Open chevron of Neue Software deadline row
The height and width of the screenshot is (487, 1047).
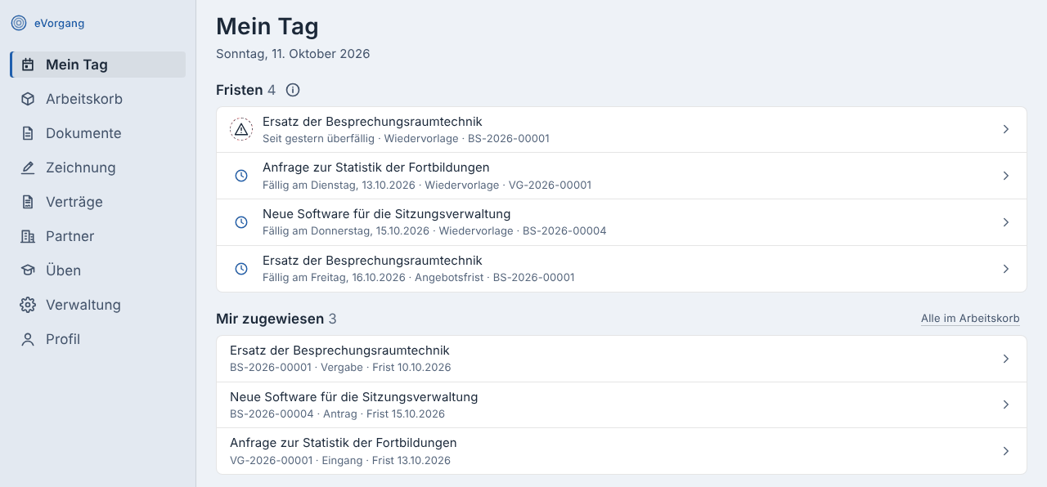pyautogui.click(x=1006, y=222)
